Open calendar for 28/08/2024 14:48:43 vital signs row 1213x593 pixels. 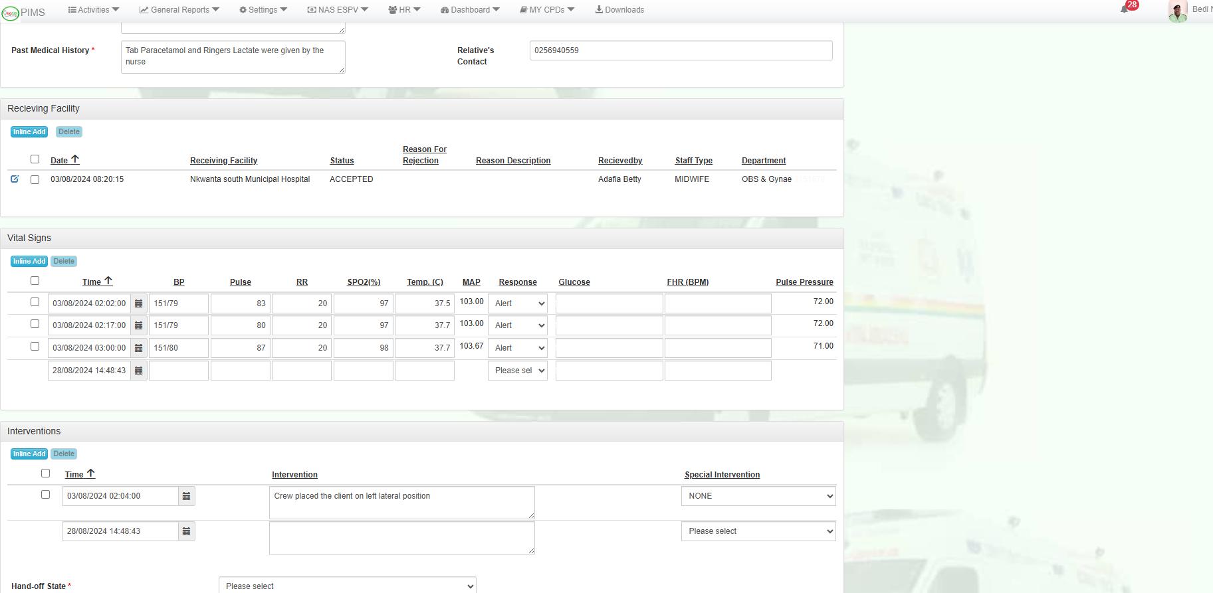(x=139, y=371)
